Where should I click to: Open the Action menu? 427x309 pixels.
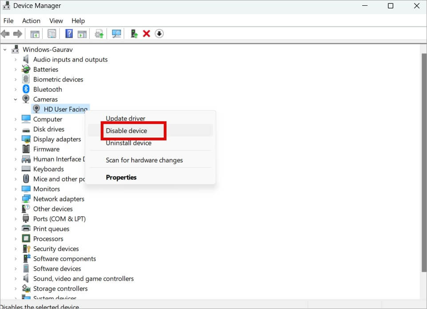tap(31, 21)
